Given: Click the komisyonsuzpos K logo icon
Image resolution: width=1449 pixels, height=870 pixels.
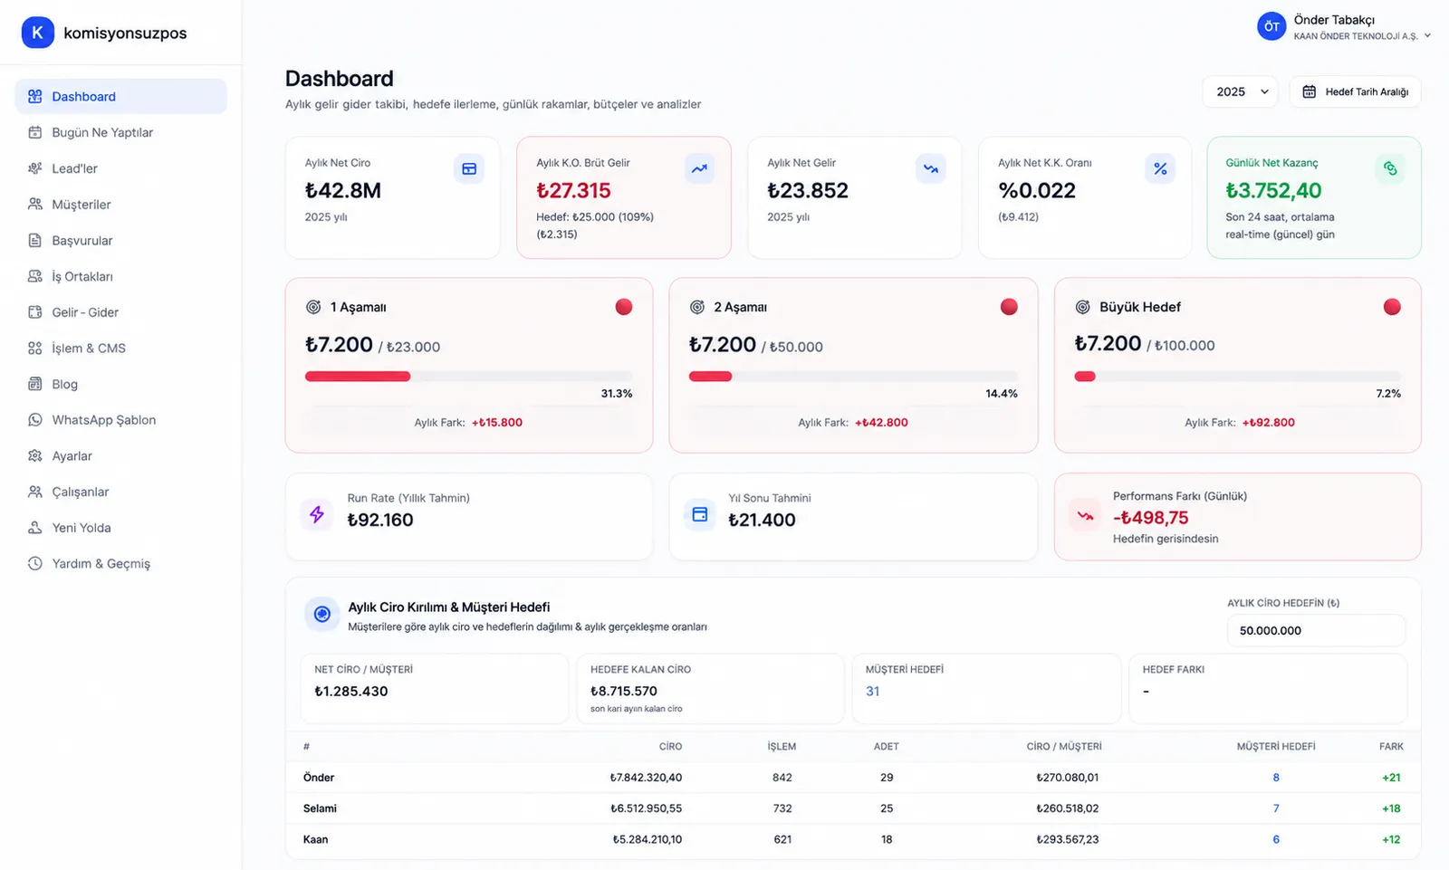Looking at the screenshot, I should (x=37, y=33).
